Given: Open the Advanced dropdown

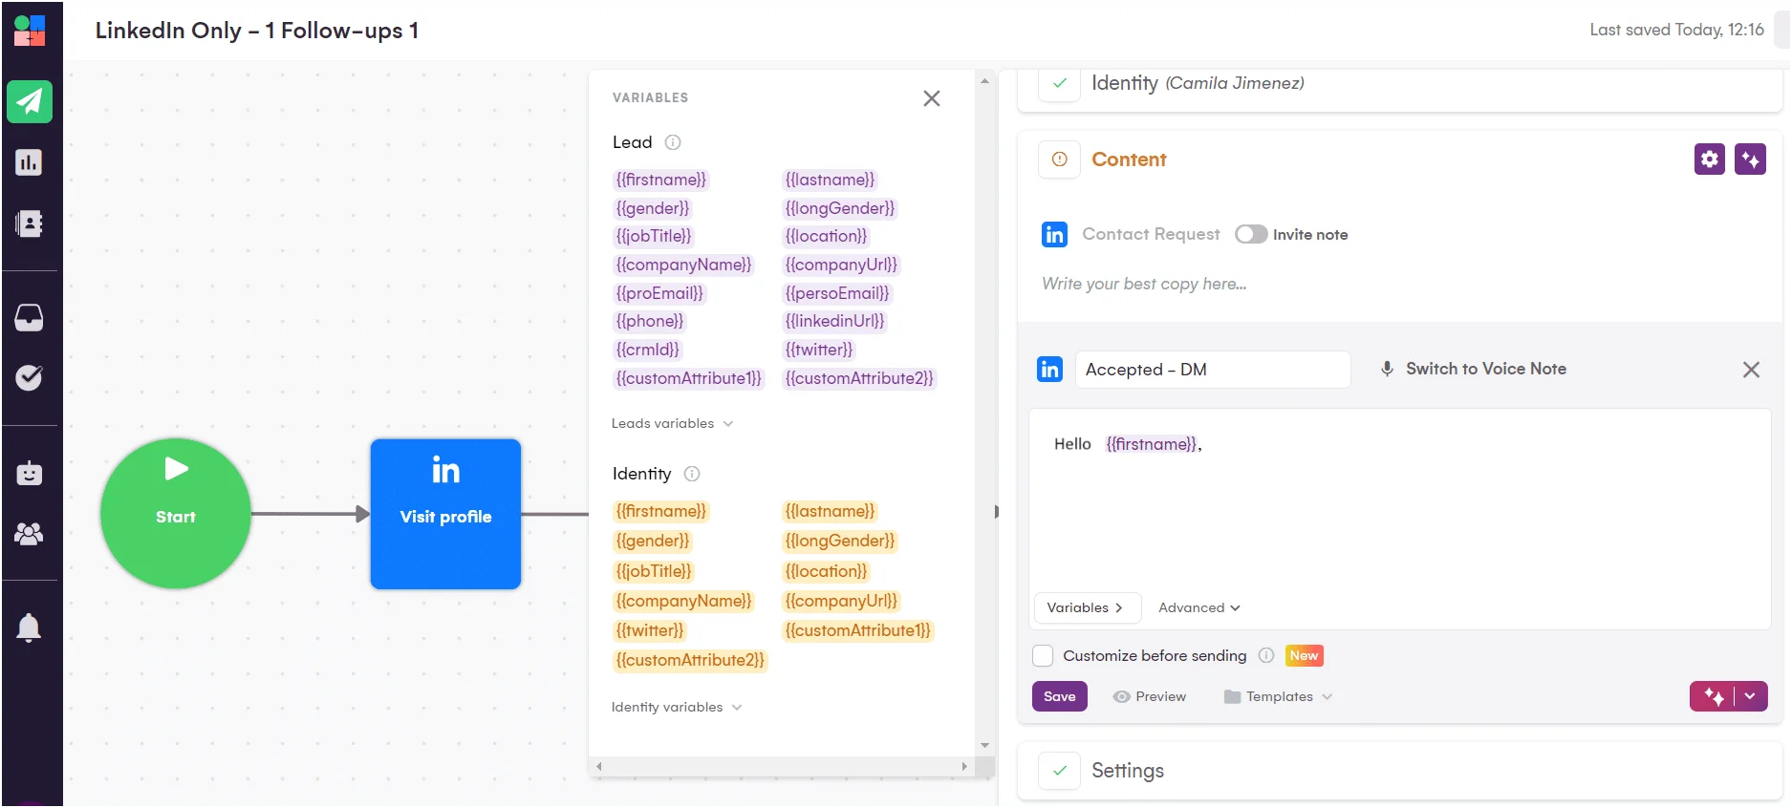Looking at the screenshot, I should pyautogui.click(x=1198, y=607).
